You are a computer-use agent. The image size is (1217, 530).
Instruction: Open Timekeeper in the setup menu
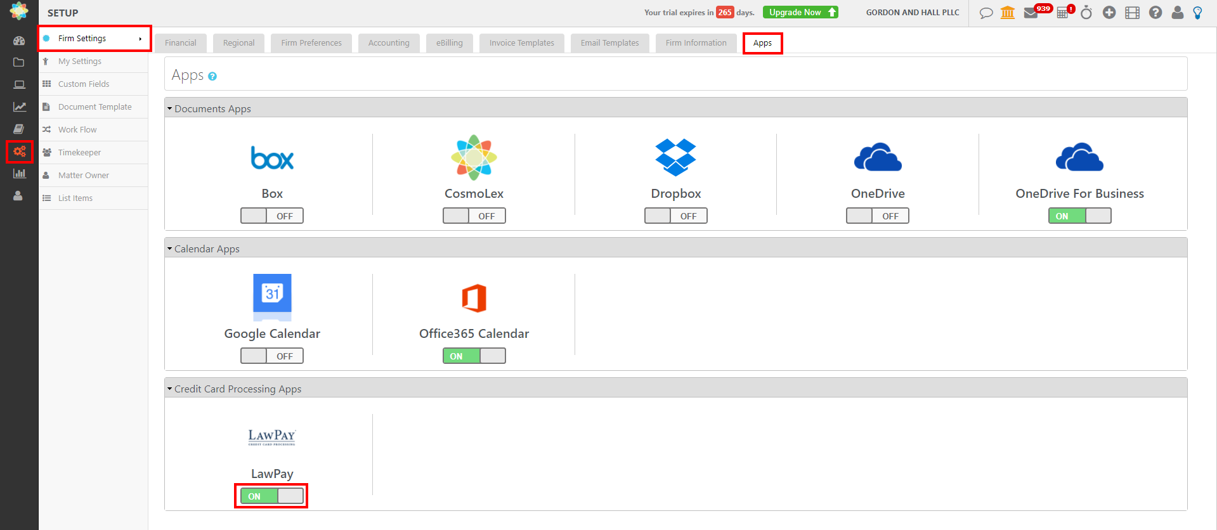(x=79, y=153)
